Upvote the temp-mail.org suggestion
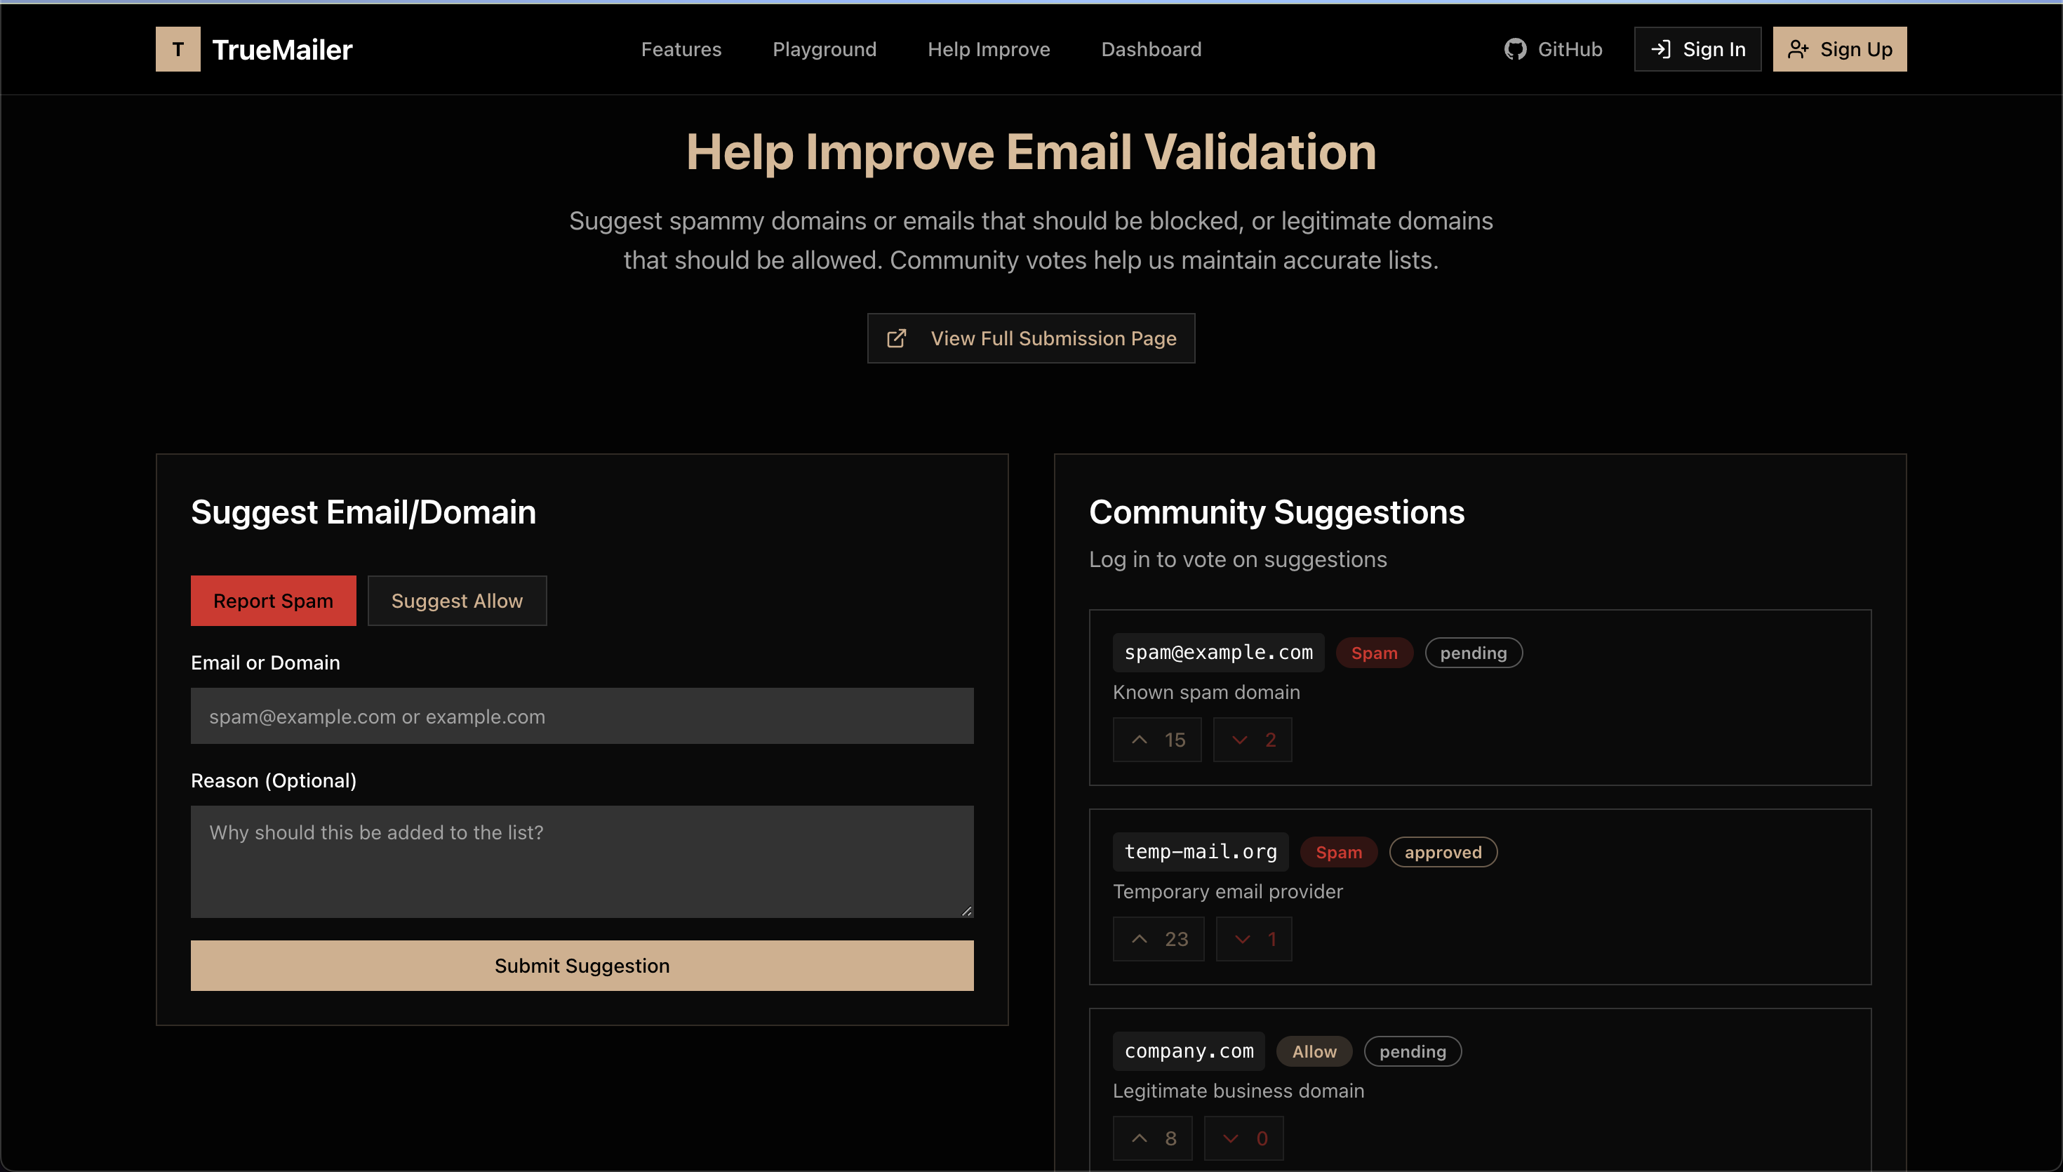The image size is (2063, 1172). tap(1158, 938)
